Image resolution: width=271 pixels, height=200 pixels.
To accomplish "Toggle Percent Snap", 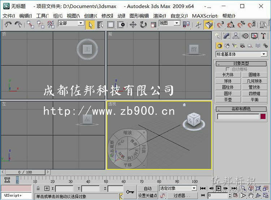I will click(x=241, y=25).
